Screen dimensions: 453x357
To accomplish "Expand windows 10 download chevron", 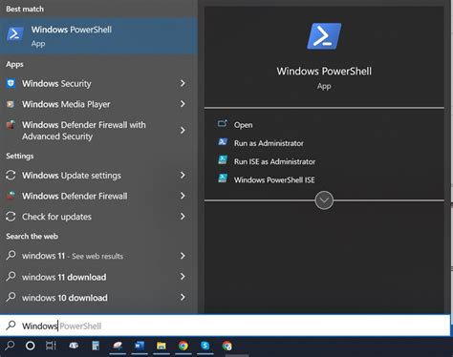I will [x=183, y=297].
